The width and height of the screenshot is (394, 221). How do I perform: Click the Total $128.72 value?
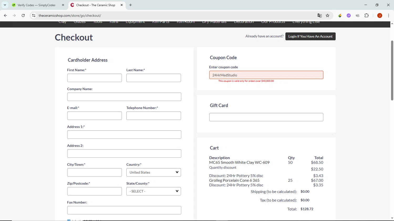click(x=307, y=209)
